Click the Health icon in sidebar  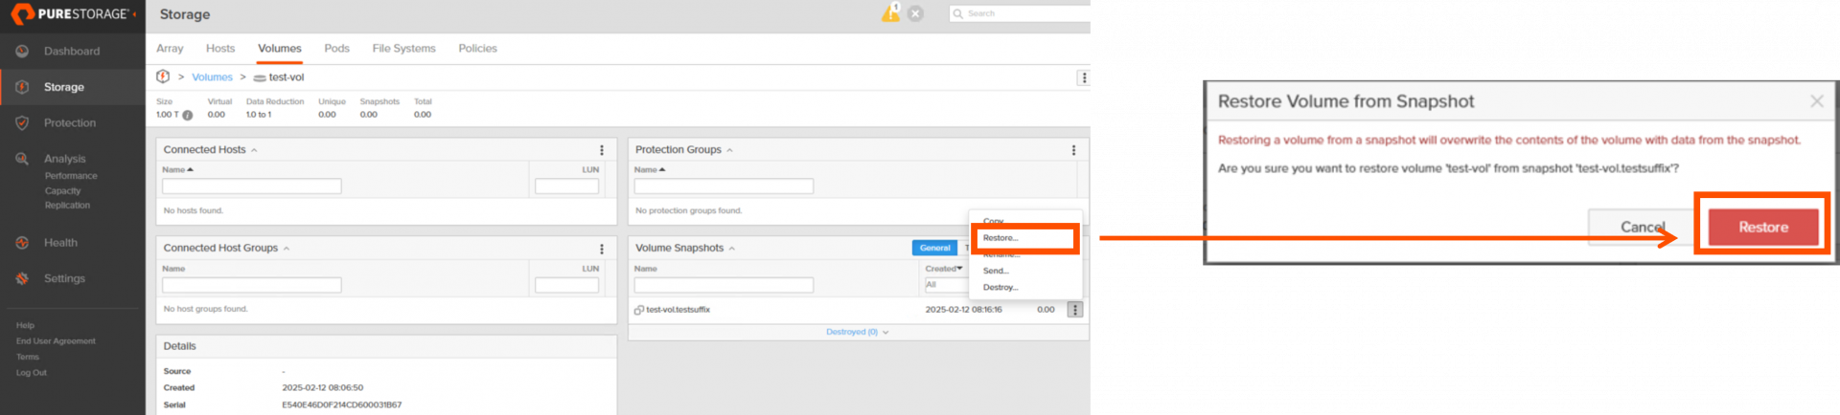click(x=22, y=243)
